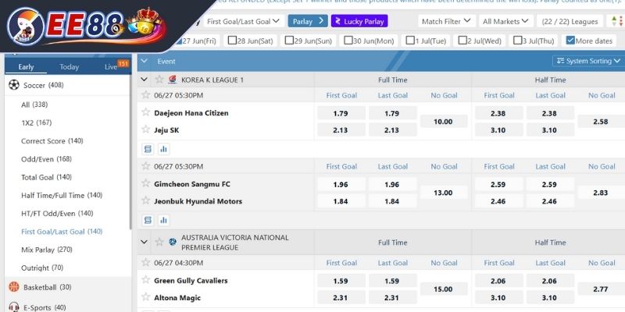Viewport: 625px width, 312px height.
Task: Select the Half Time/Full Time (140) market
Action: point(62,196)
